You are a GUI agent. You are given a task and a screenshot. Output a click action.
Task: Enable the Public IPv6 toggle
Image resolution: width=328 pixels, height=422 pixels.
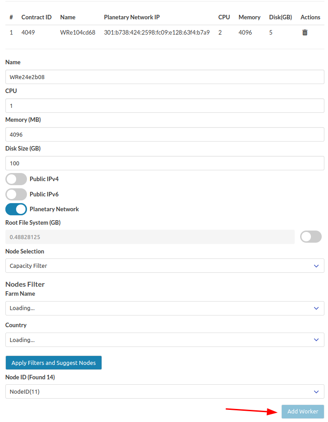click(x=16, y=194)
